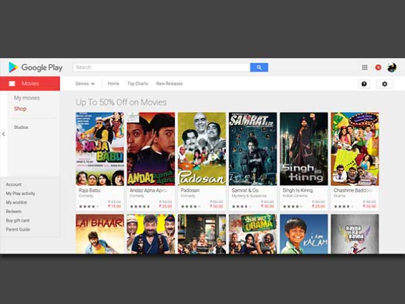This screenshot has width=405, height=304.
Task: Click Mystery & Suspense genre under Samrat
Action: pyautogui.click(x=249, y=196)
